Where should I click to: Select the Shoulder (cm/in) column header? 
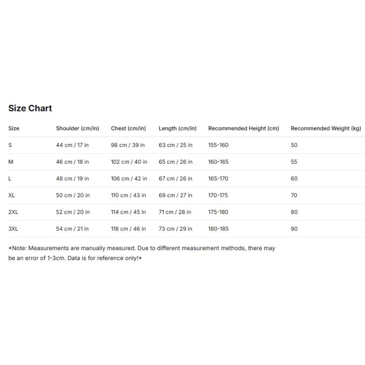coord(78,128)
